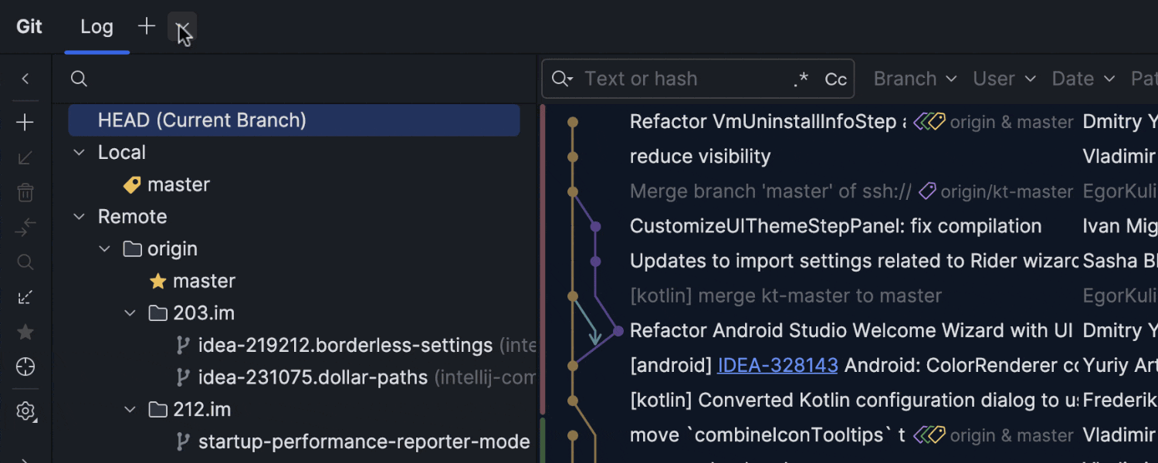1158x463 pixels.
Task: Collapse the Remote branches node
Action: [79, 217]
